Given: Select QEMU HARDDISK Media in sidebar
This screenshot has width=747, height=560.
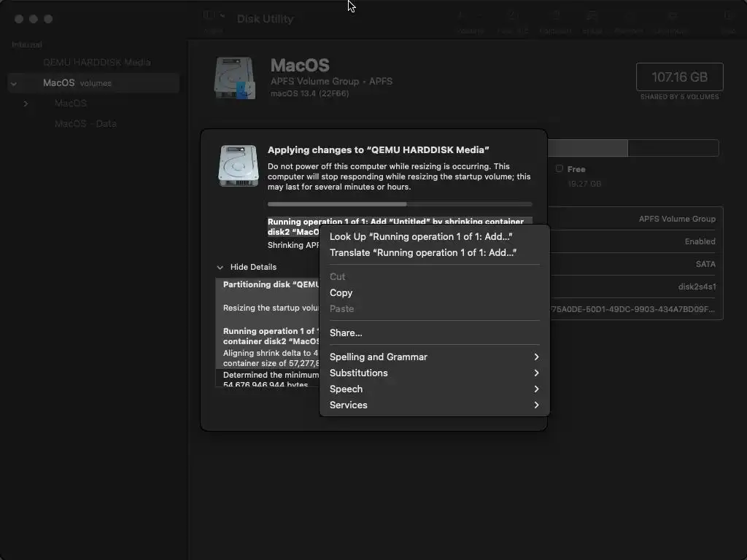Looking at the screenshot, I should (x=97, y=63).
